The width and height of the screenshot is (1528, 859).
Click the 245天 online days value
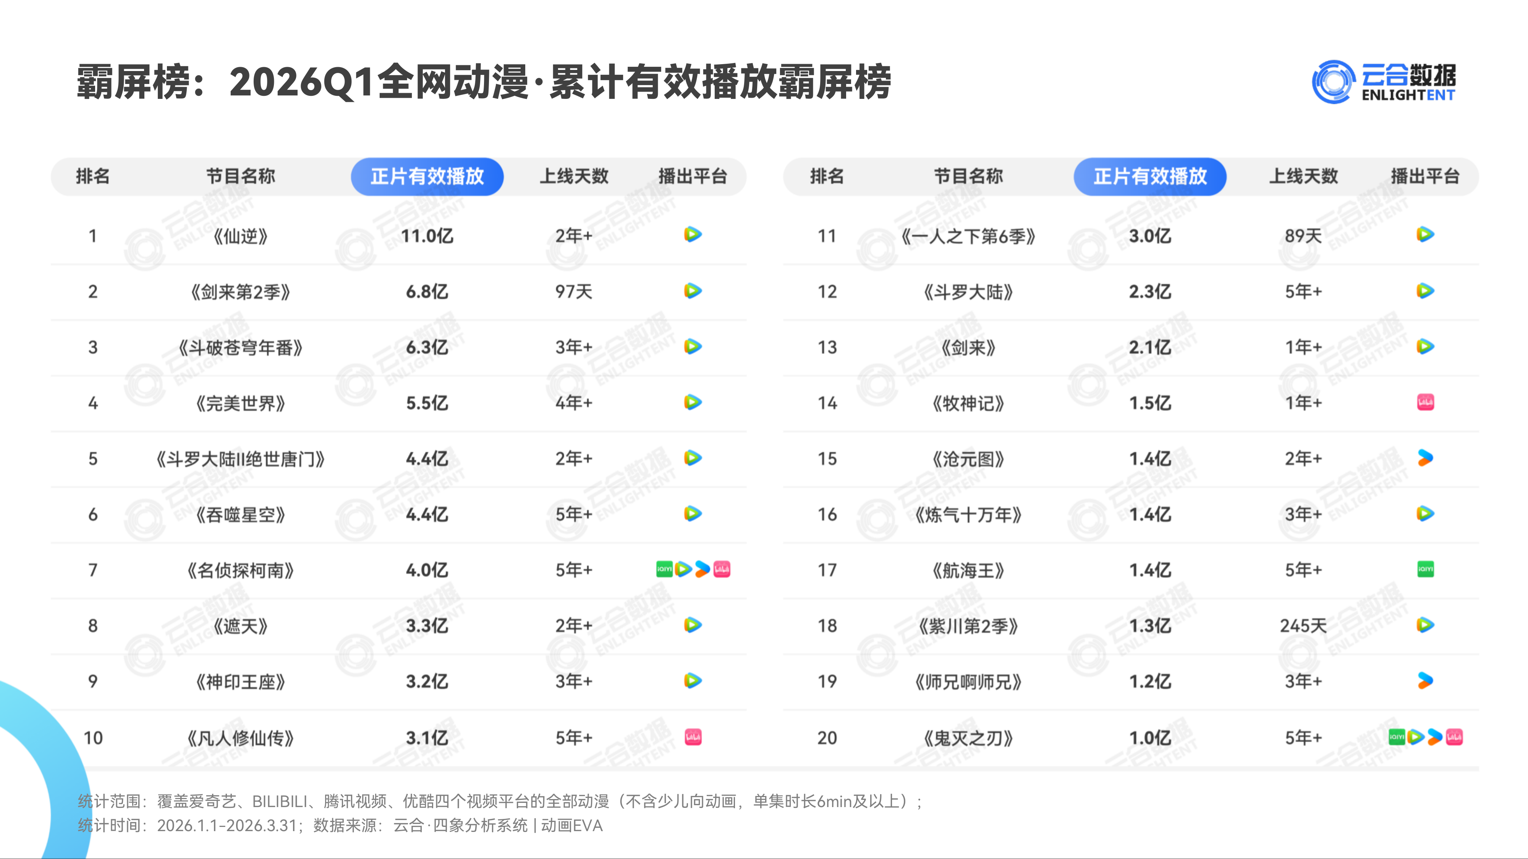[1303, 626]
